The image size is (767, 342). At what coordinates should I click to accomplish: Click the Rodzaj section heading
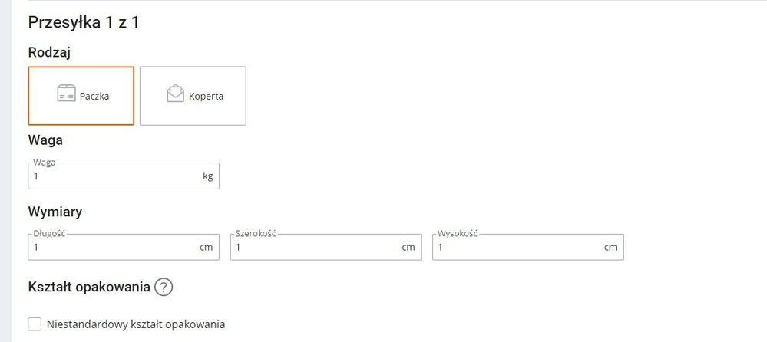point(51,52)
